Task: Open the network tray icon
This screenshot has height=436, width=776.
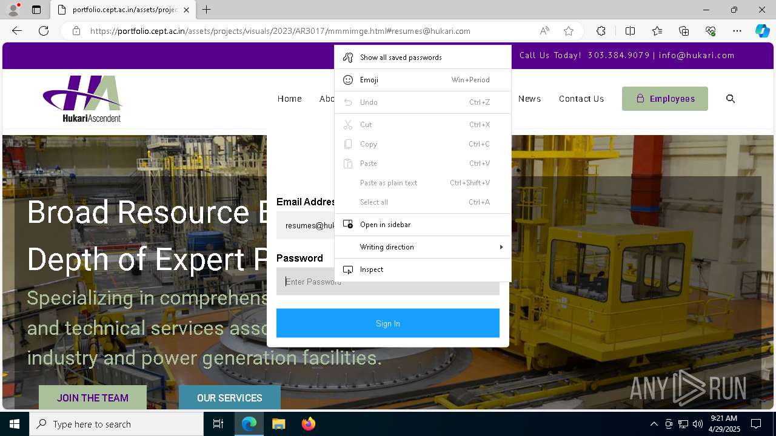Action: (683, 424)
